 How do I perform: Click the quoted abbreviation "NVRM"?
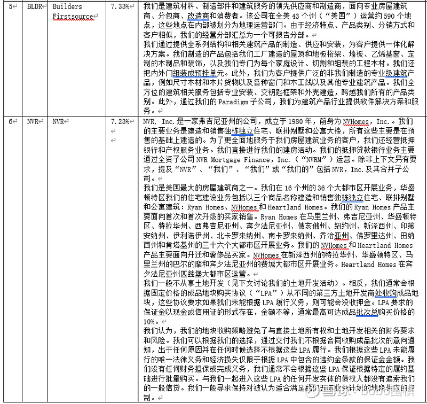pyautogui.click(x=314, y=159)
